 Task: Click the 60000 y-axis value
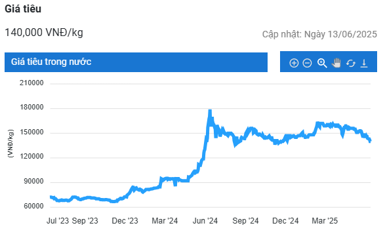(x=33, y=206)
